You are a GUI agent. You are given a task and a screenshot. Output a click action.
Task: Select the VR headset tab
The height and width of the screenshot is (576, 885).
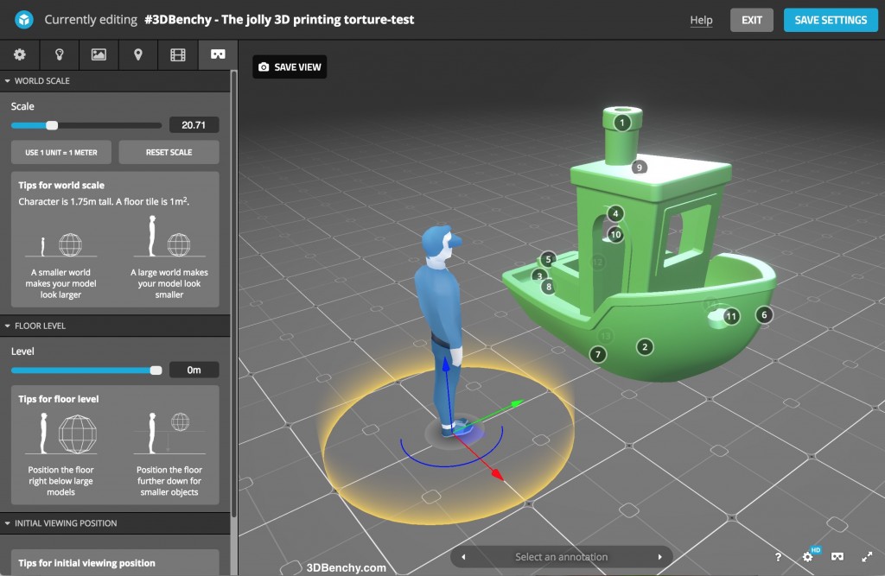point(218,54)
